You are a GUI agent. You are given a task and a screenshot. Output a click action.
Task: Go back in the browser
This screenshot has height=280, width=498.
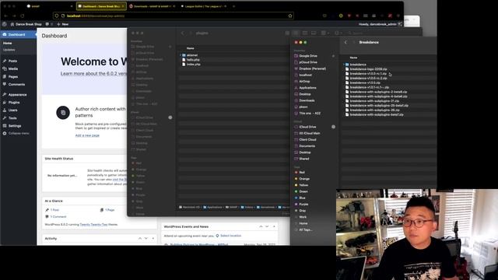pyautogui.click(x=6, y=16)
